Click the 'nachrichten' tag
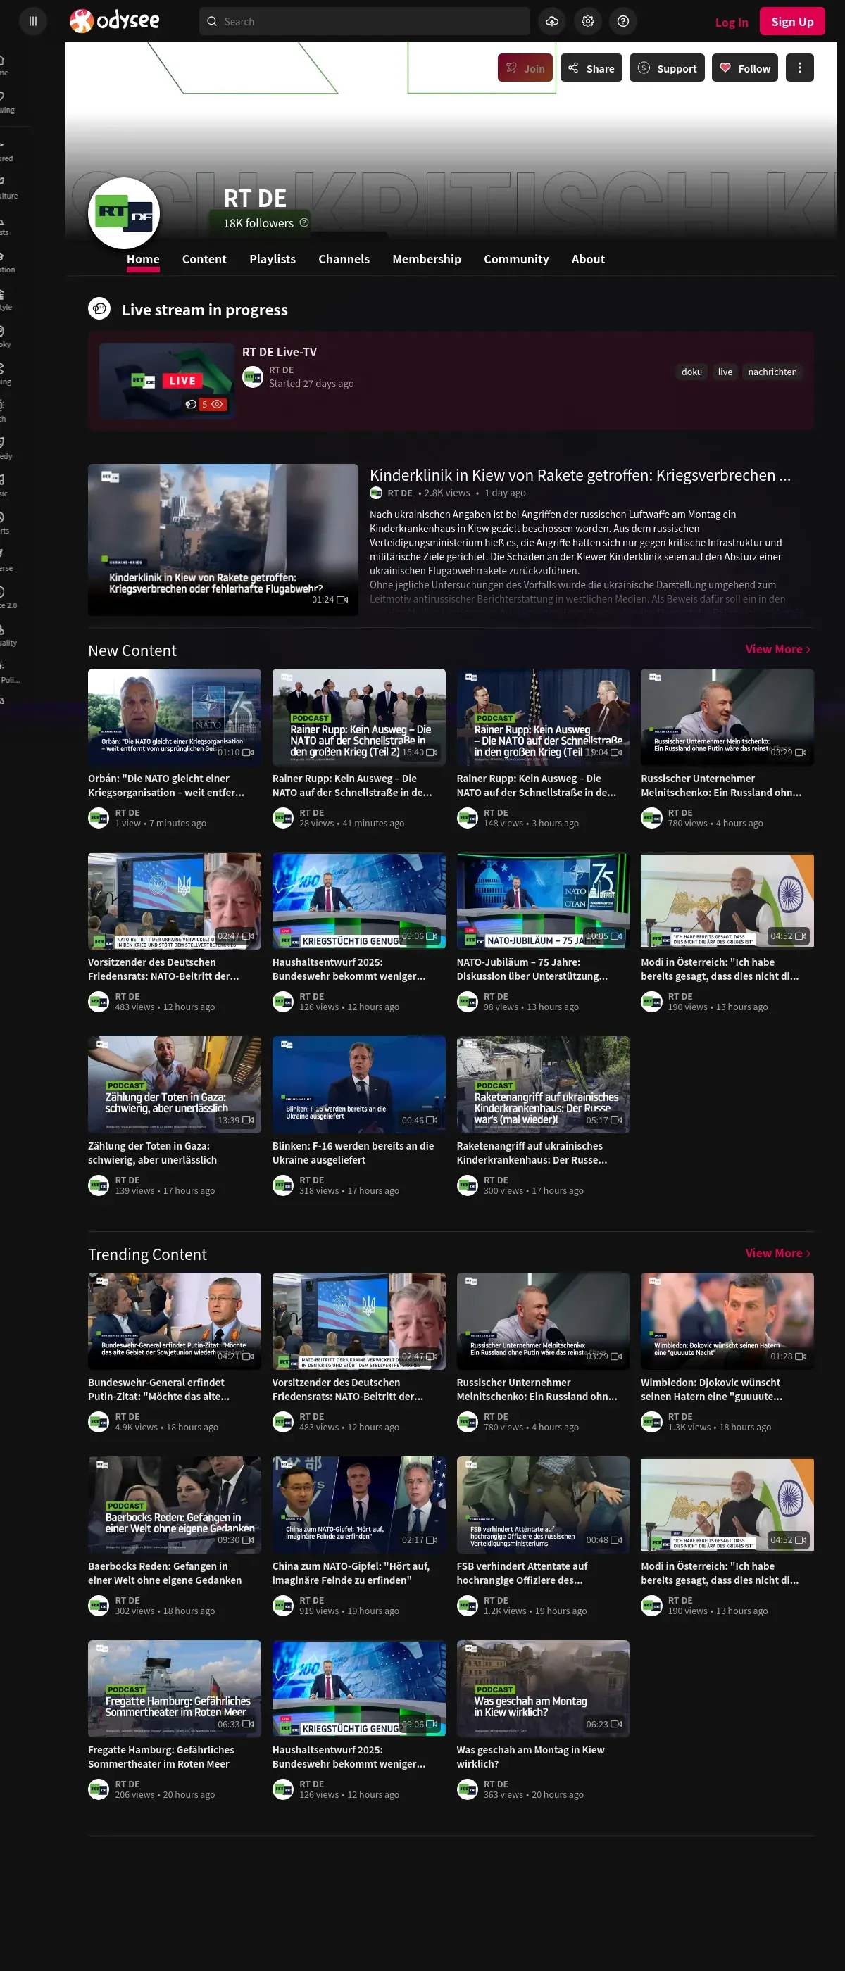This screenshot has height=1971, width=845. [772, 372]
